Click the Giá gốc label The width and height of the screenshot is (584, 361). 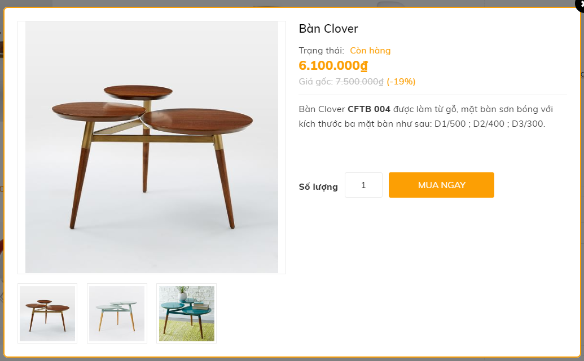tap(316, 82)
